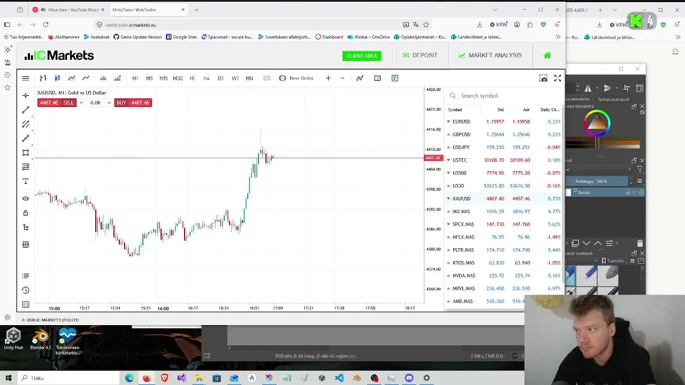Open the trade history clock icon

26,290
